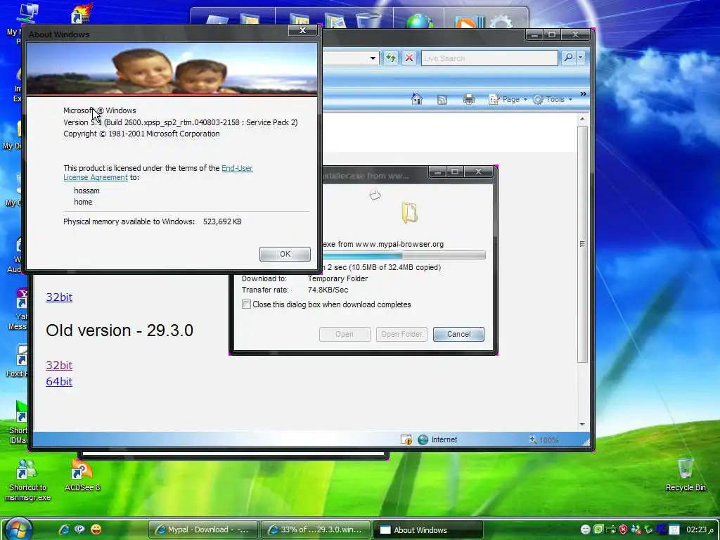This screenshot has height=540, width=720.
Task: Click the RSS feeds icon in IE toolbar
Action: tap(442, 100)
